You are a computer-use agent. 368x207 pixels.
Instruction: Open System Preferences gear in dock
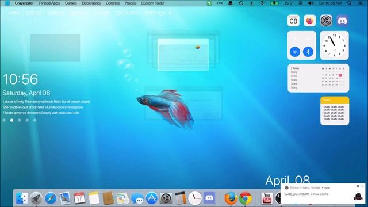point(166,198)
